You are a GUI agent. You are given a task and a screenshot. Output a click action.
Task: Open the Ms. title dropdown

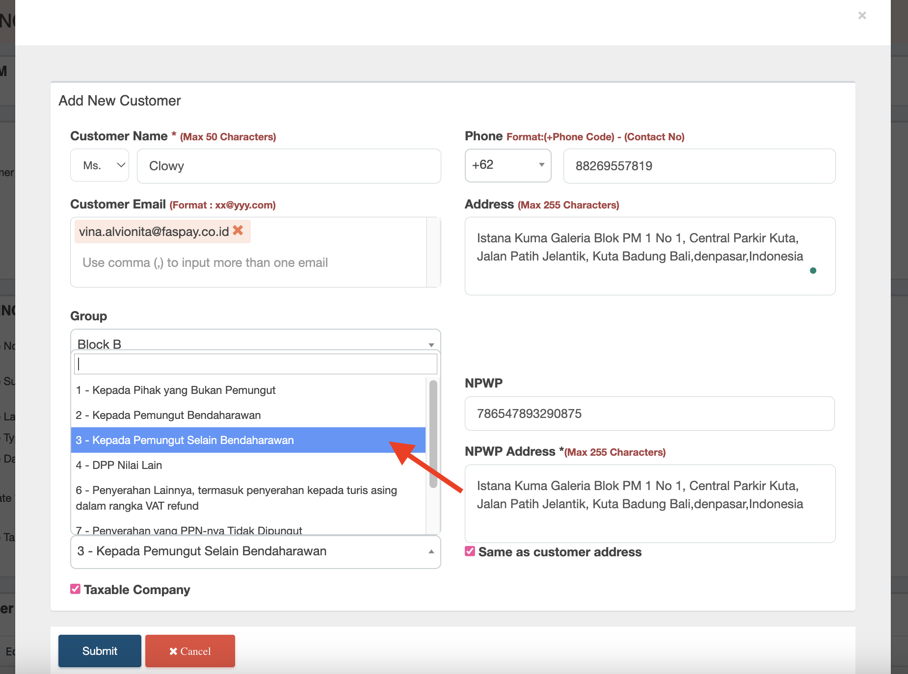[100, 166]
